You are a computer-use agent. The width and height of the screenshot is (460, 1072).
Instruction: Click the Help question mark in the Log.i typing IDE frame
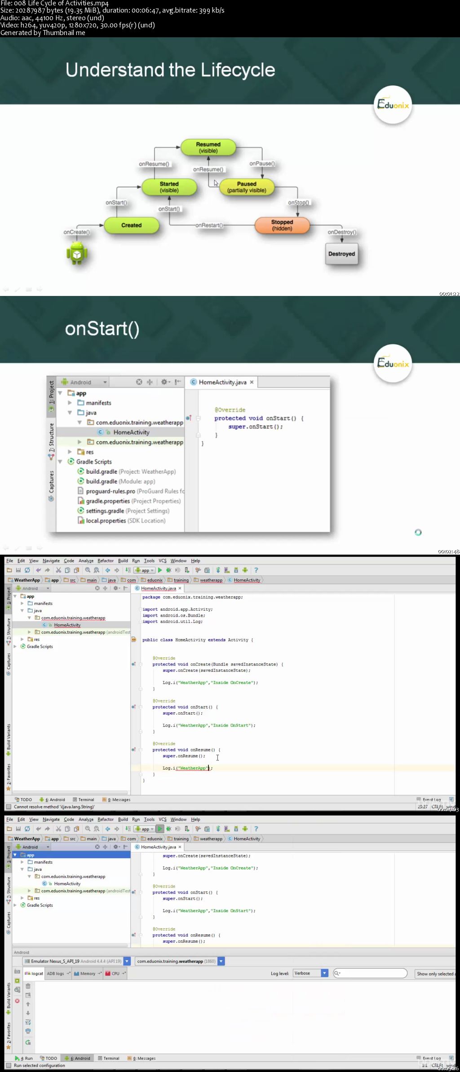256,570
